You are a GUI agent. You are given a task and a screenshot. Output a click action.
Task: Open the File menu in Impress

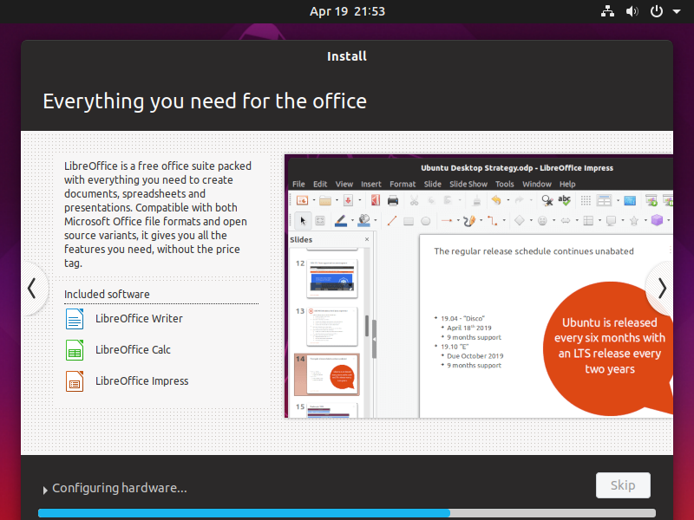(298, 184)
